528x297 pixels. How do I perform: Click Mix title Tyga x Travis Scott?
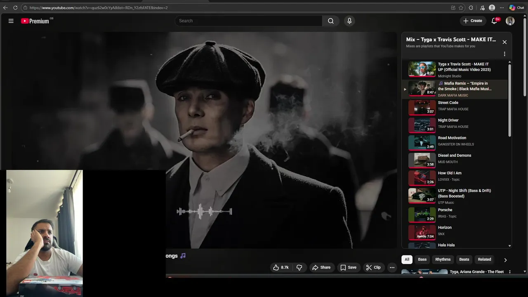click(451, 40)
